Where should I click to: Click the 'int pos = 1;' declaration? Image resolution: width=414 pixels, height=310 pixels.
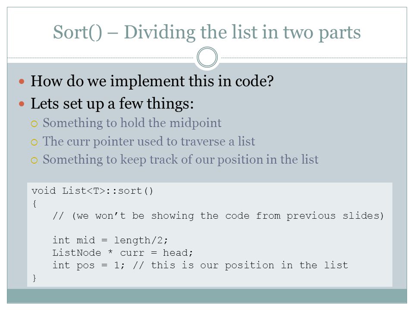(88, 265)
